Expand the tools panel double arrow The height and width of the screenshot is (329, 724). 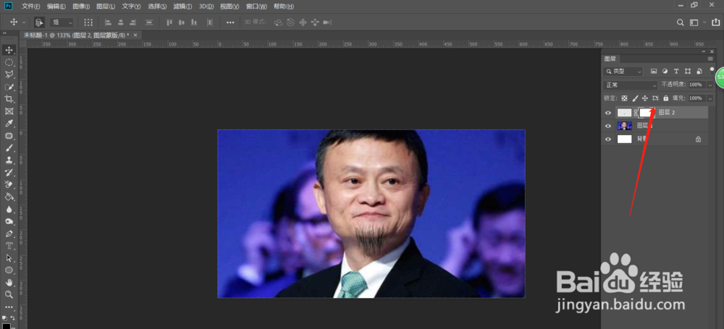(4, 33)
